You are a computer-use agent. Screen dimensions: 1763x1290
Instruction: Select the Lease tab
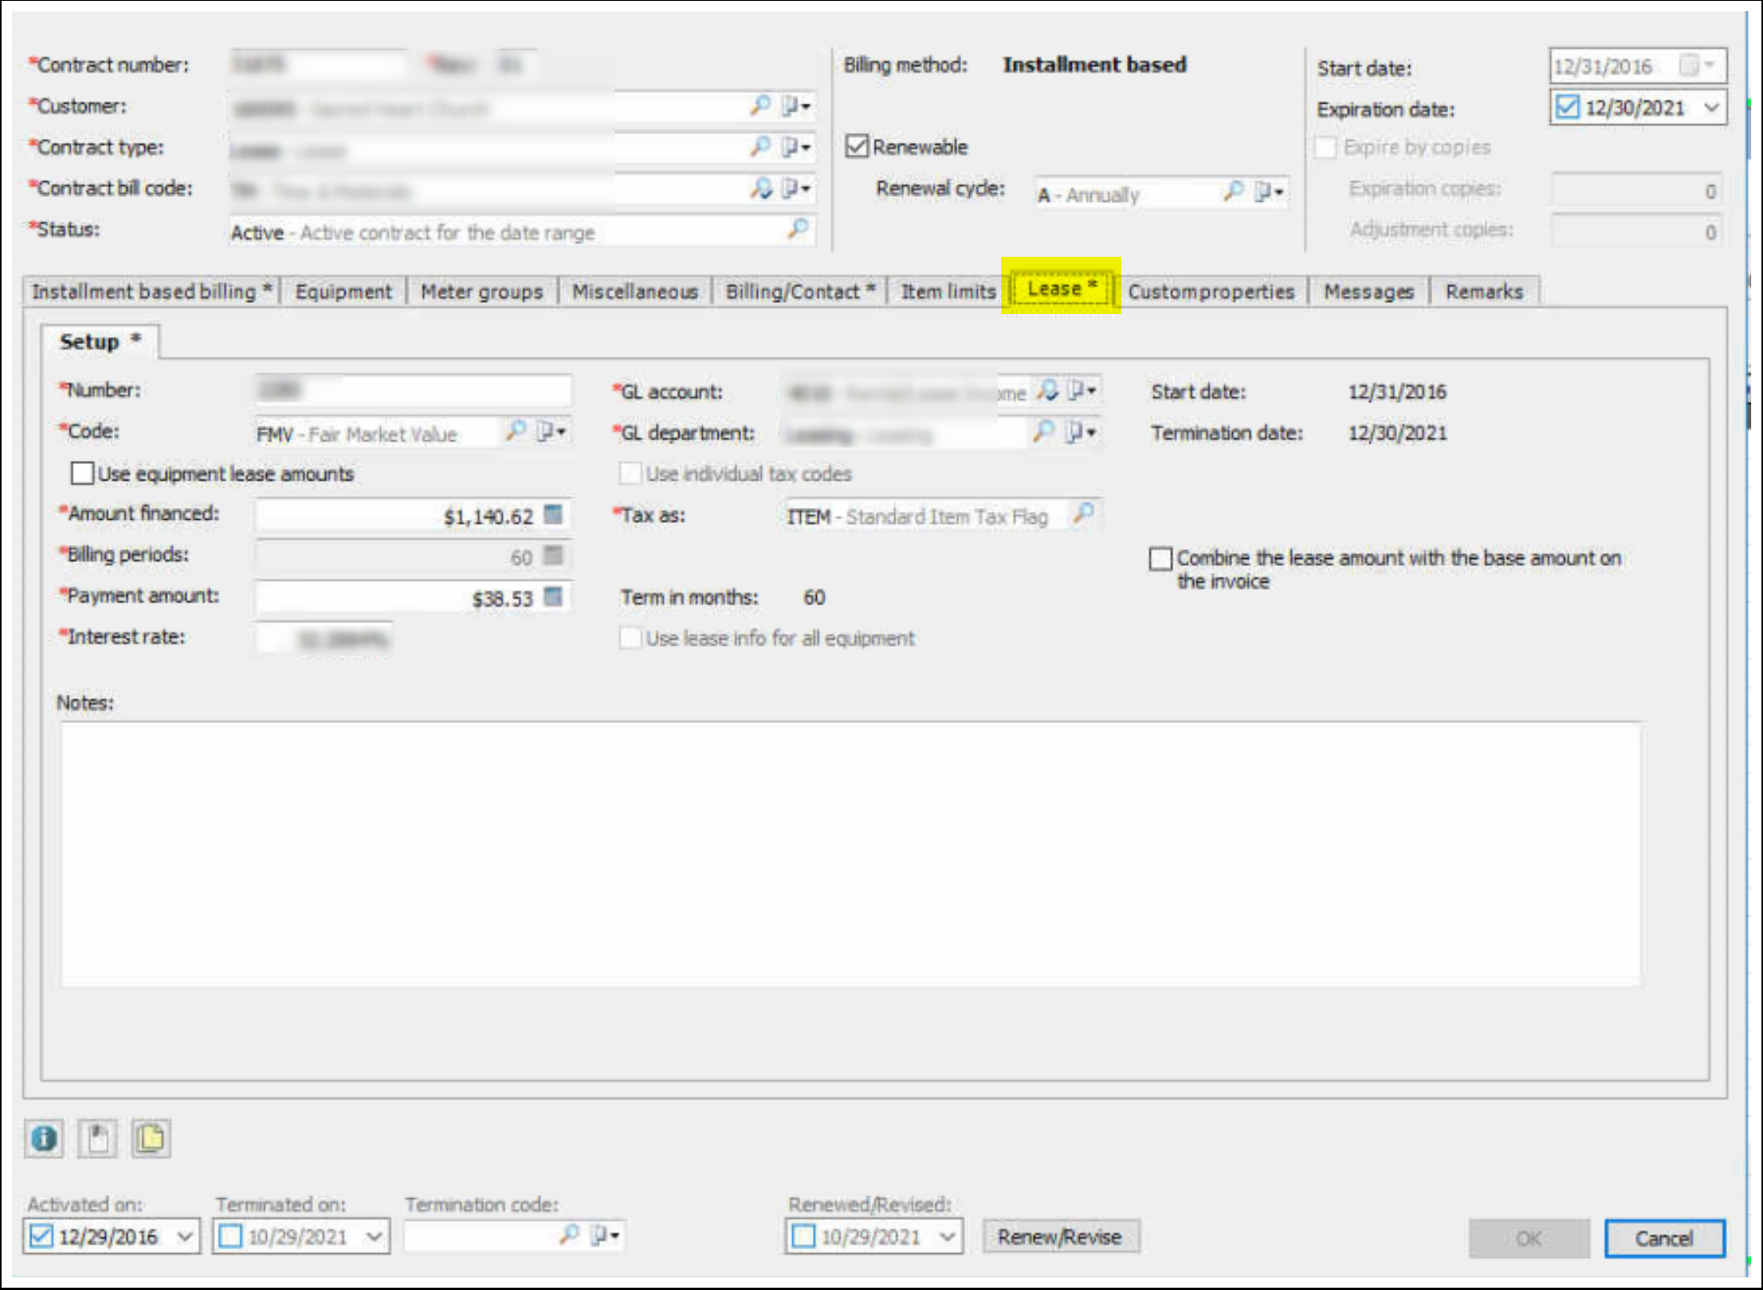click(1061, 288)
